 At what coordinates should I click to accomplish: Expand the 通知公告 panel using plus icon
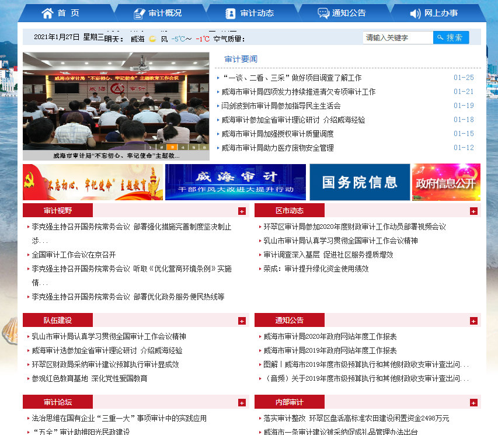pos(473,321)
